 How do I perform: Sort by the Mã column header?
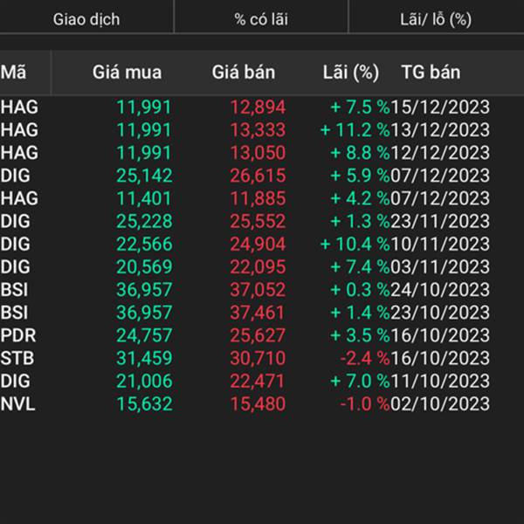pos(13,72)
